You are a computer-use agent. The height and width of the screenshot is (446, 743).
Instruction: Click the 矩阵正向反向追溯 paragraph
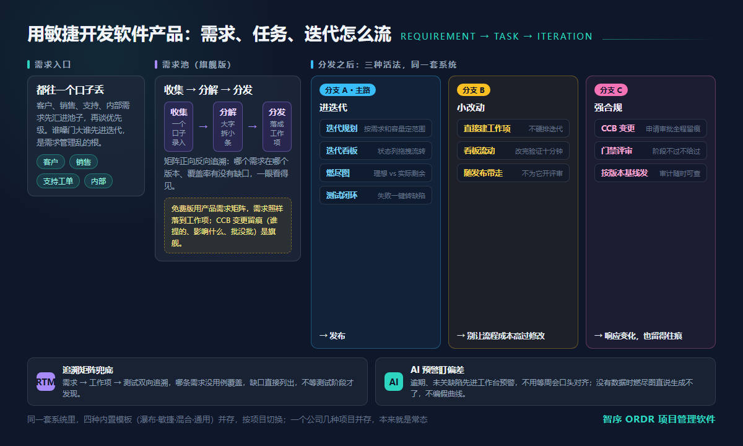pos(227,173)
